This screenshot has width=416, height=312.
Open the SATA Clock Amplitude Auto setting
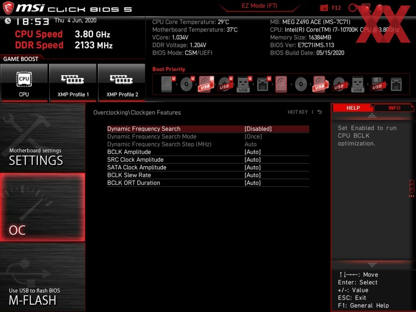click(208, 167)
